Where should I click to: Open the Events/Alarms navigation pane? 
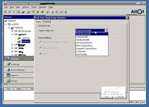19,70
